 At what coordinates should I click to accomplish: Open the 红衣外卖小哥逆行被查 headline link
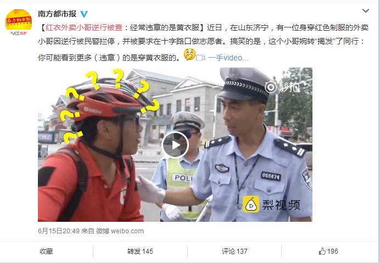[x=84, y=27]
